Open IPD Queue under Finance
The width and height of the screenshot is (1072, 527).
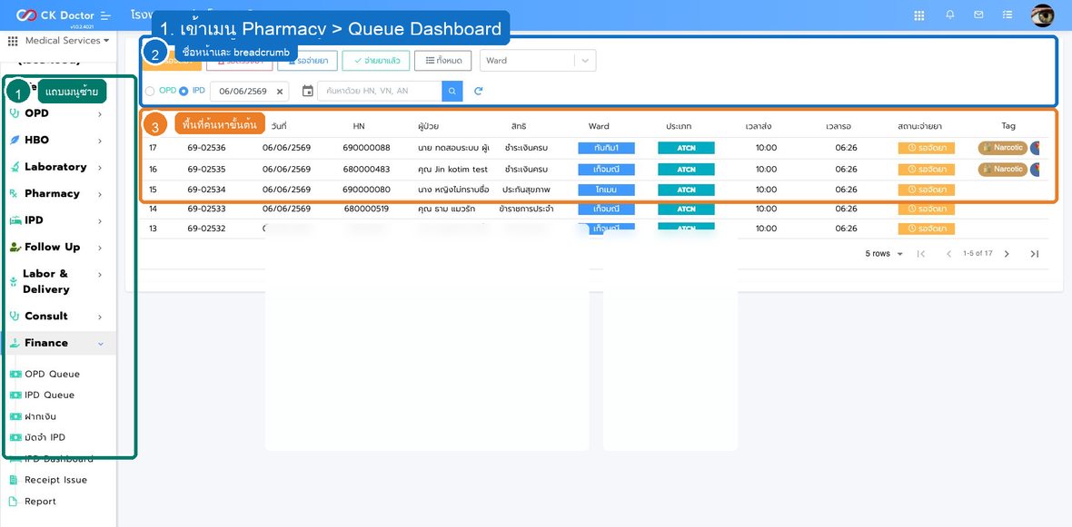point(49,395)
